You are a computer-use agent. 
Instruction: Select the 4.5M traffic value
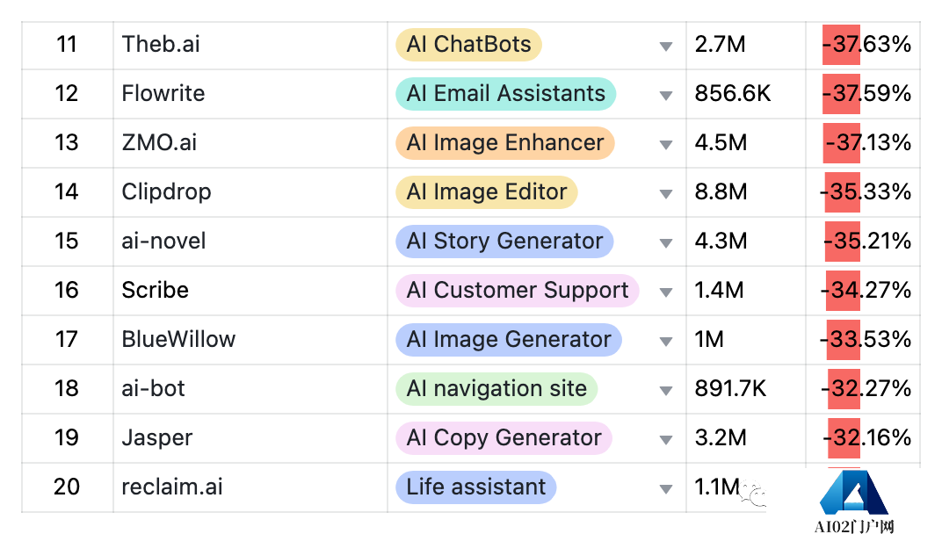[x=721, y=143]
